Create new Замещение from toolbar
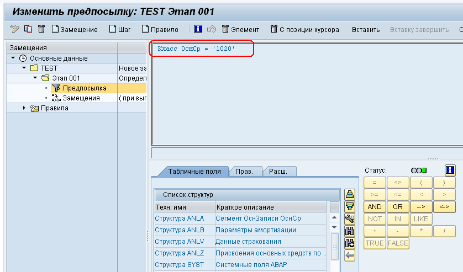The height and width of the screenshot is (272, 463). pos(75,29)
